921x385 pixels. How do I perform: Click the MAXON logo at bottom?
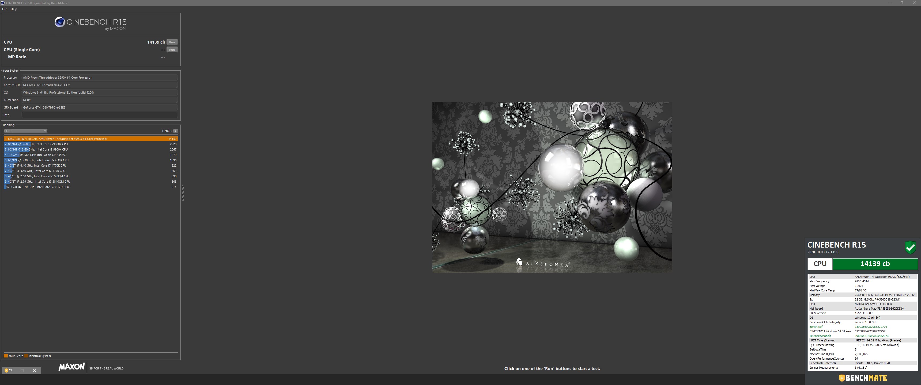[x=71, y=367]
